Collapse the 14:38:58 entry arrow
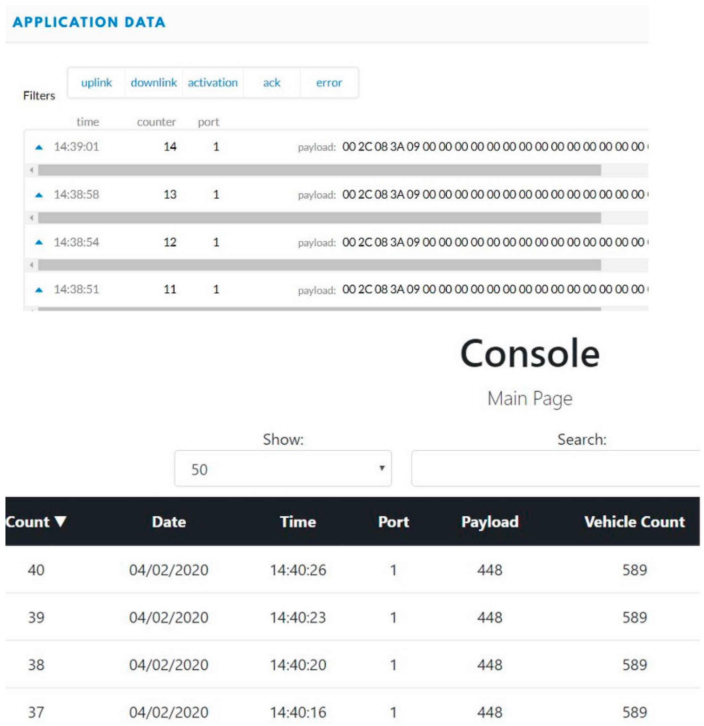The height and width of the screenshot is (726, 704). coord(39,195)
